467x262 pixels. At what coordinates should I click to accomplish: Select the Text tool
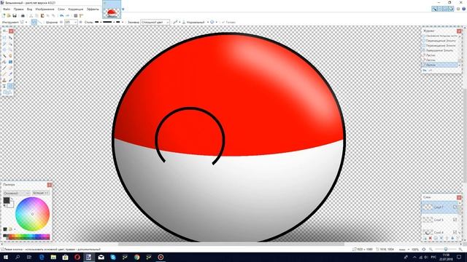coord(4,86)
